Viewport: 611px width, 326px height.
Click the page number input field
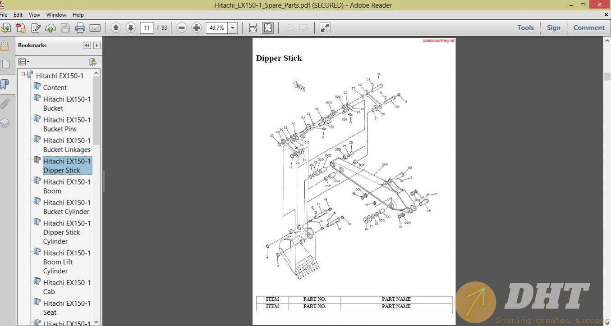pos(147,28)
